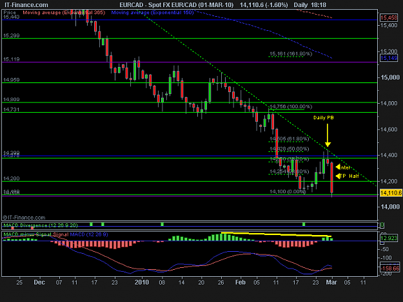This screenshot has width=403, height=302.
Task: Select MACD Divergence (12 26 9 20) label
Action: click(41, 225)
